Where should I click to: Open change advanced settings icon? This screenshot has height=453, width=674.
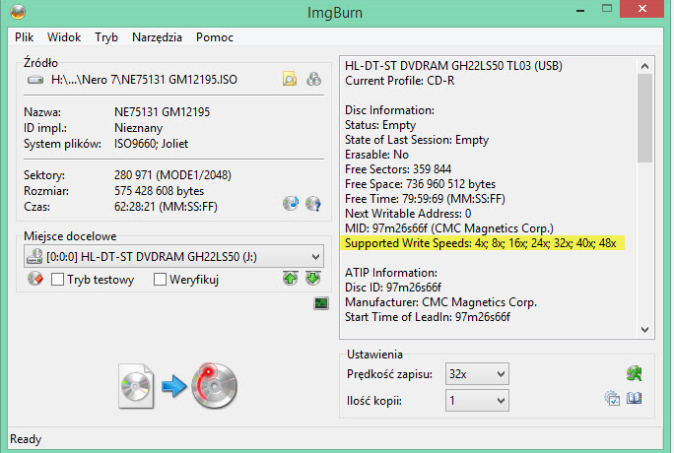(x=612, y=398)
